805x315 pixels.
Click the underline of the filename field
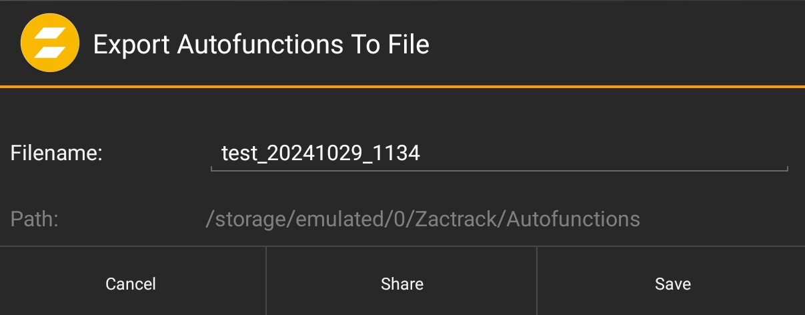pos(499,170)
